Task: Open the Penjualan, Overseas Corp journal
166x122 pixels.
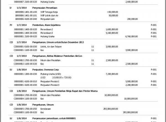Action: tap(48, 70)
